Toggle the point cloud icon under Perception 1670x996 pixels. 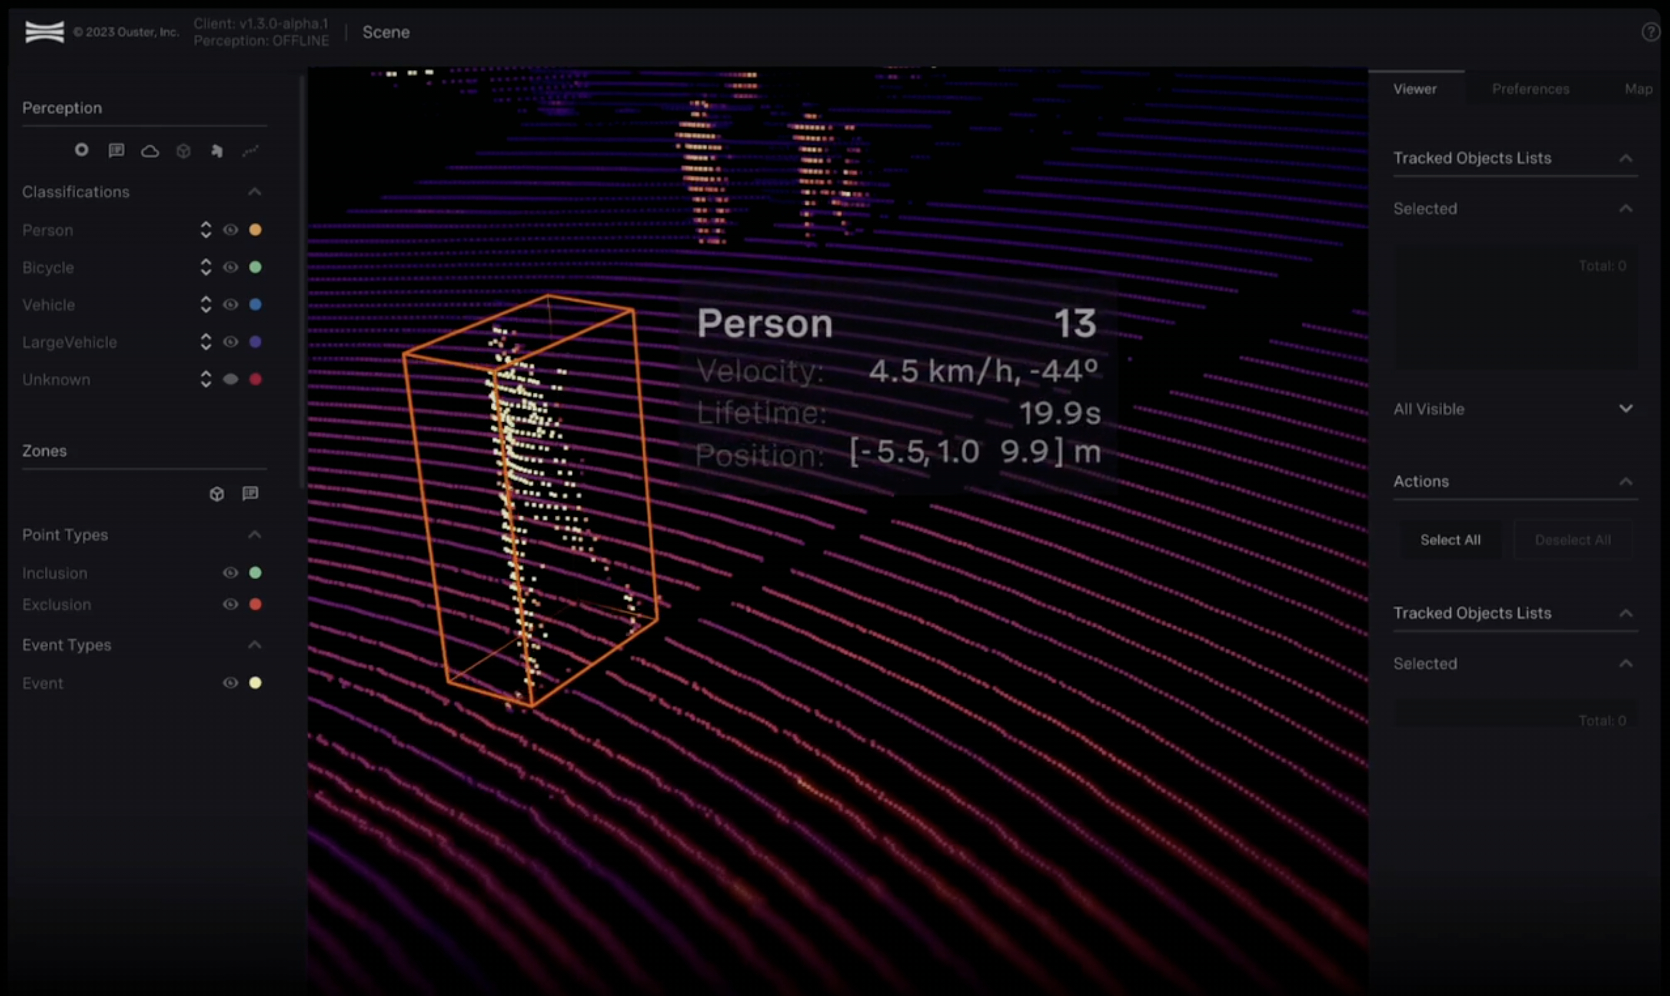(x=149, y=151)
